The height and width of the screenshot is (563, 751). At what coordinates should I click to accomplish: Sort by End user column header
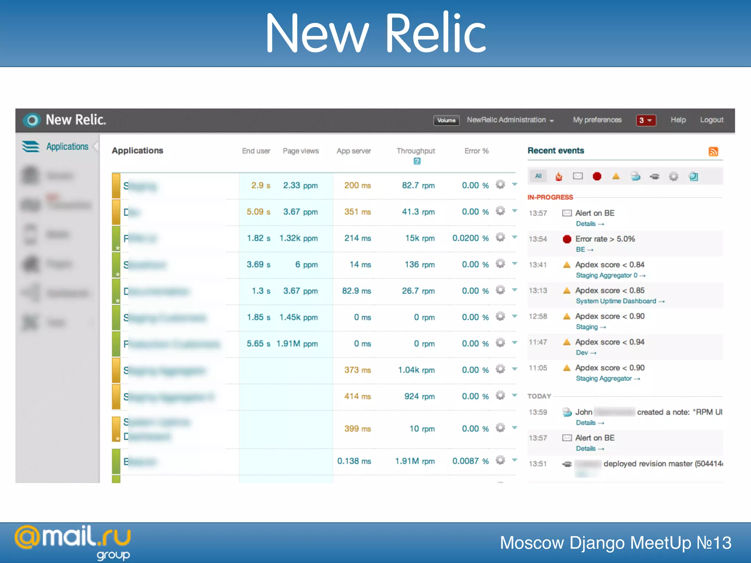(256, 151)
